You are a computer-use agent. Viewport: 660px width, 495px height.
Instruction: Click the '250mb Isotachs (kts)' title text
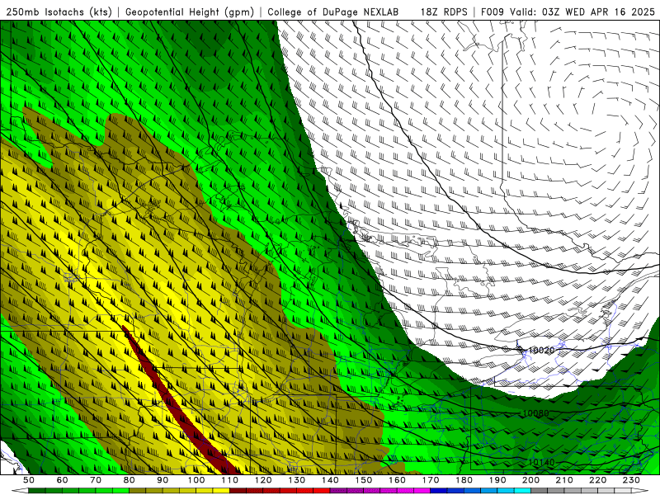[59, 12]
